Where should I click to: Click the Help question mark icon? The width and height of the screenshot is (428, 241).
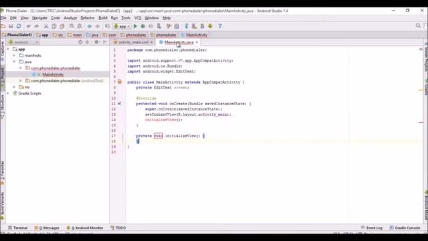pos(220,26)
